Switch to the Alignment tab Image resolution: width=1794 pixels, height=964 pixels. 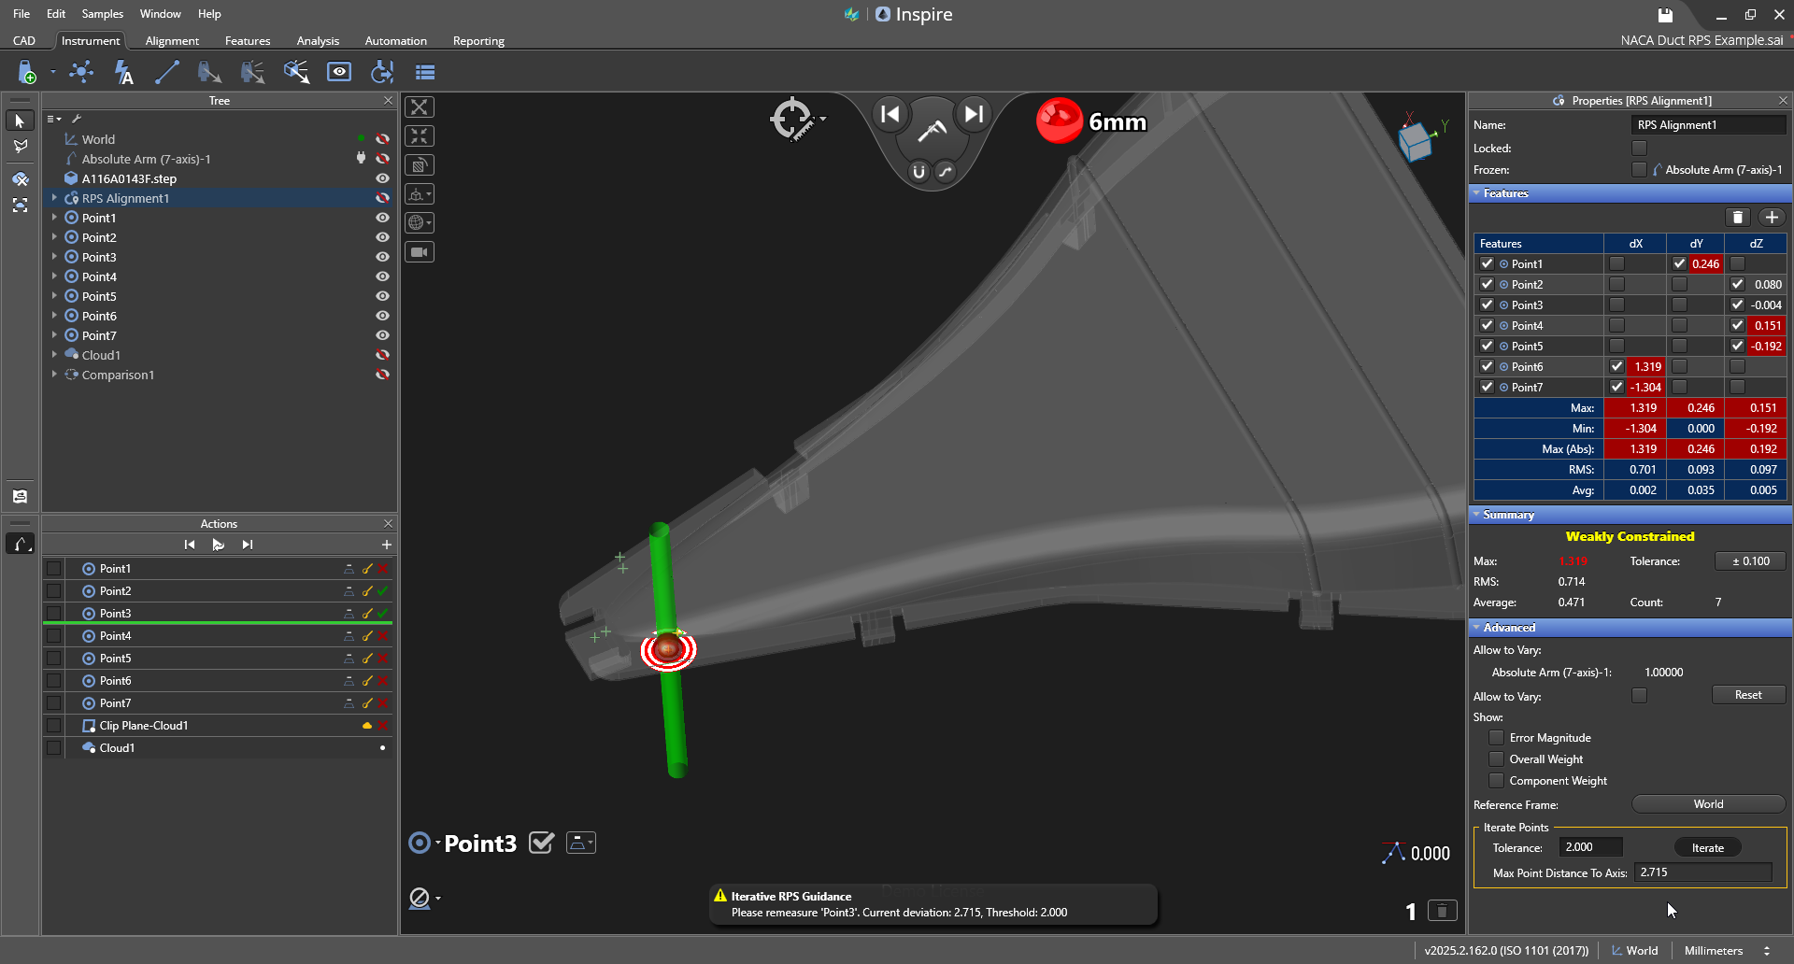coord(172,41)
